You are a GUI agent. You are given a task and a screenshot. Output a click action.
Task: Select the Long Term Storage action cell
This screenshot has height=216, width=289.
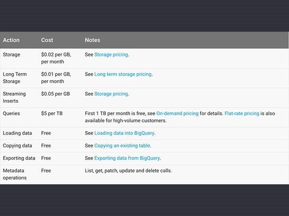(x=14, y=78)
